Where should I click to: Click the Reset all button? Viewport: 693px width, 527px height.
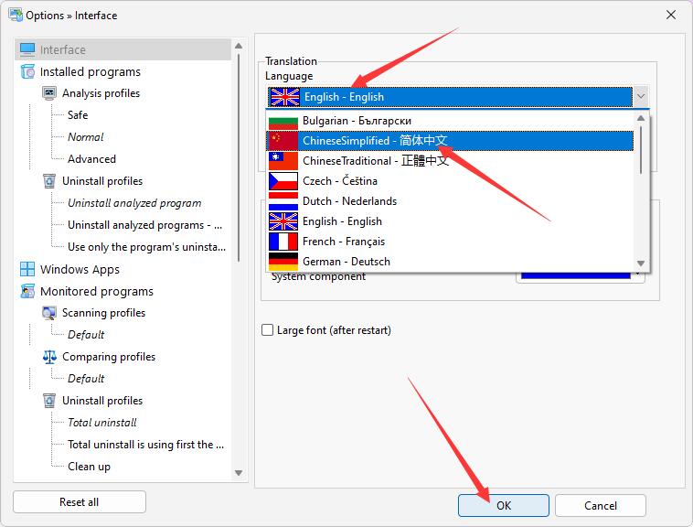[x=80, y=502]
